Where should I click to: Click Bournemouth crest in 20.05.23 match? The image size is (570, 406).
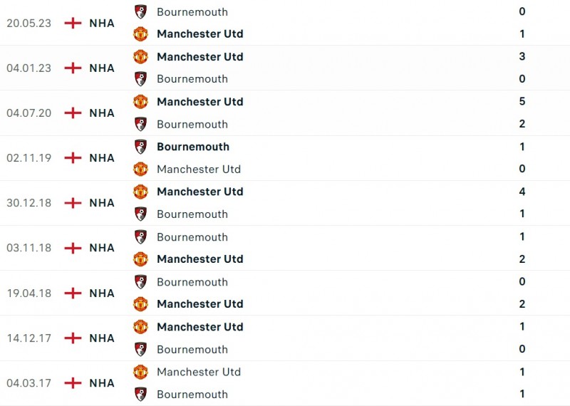[x=140, y=11]
